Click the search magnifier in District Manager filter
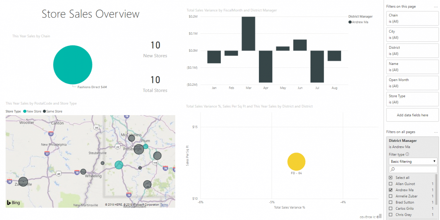Viewport: 440px width, 220px height. (392, 169)
